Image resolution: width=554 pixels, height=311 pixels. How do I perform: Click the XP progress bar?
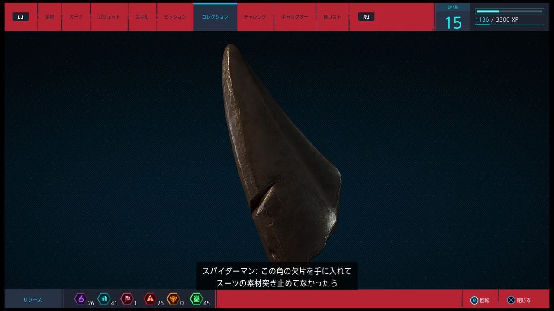[x=510, y=11]
